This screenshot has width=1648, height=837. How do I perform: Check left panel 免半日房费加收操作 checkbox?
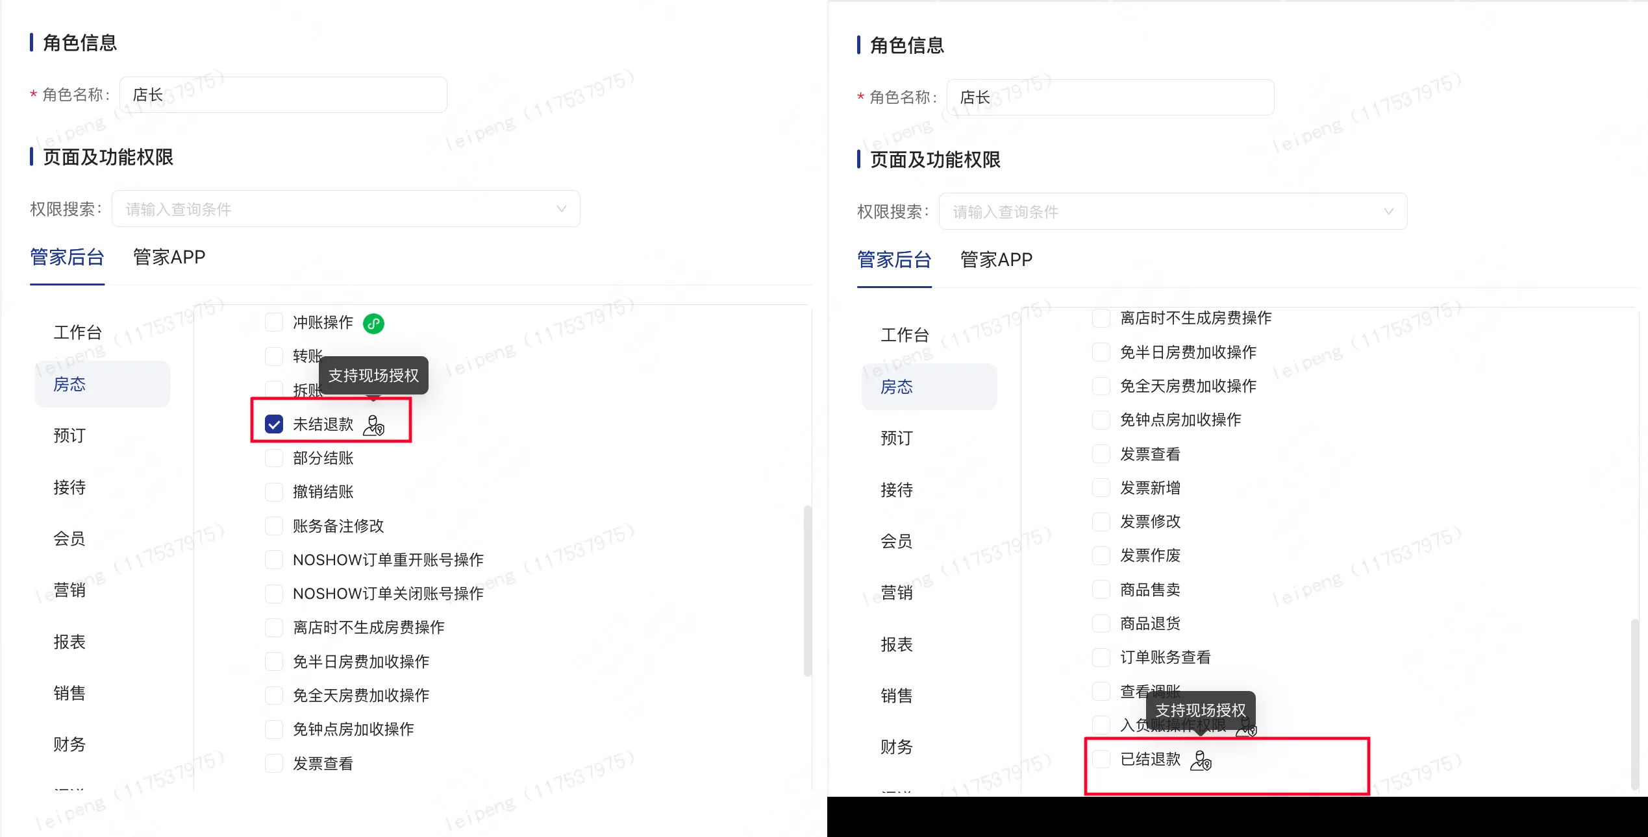coord(274,662)
